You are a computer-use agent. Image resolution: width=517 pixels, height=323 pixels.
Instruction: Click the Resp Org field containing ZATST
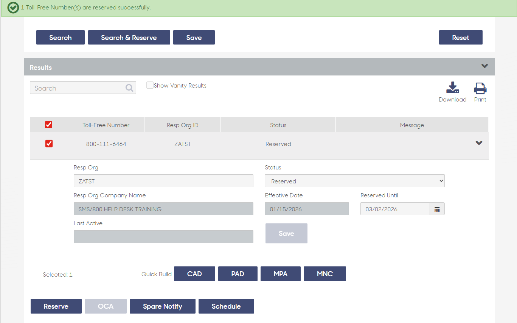pyautogui.click(x=163, y=181)
